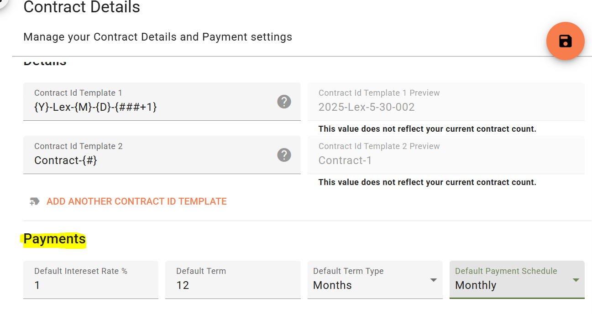Select the Default Term field
This screenshot has width=592, height=319.
(x=233, y=280)
